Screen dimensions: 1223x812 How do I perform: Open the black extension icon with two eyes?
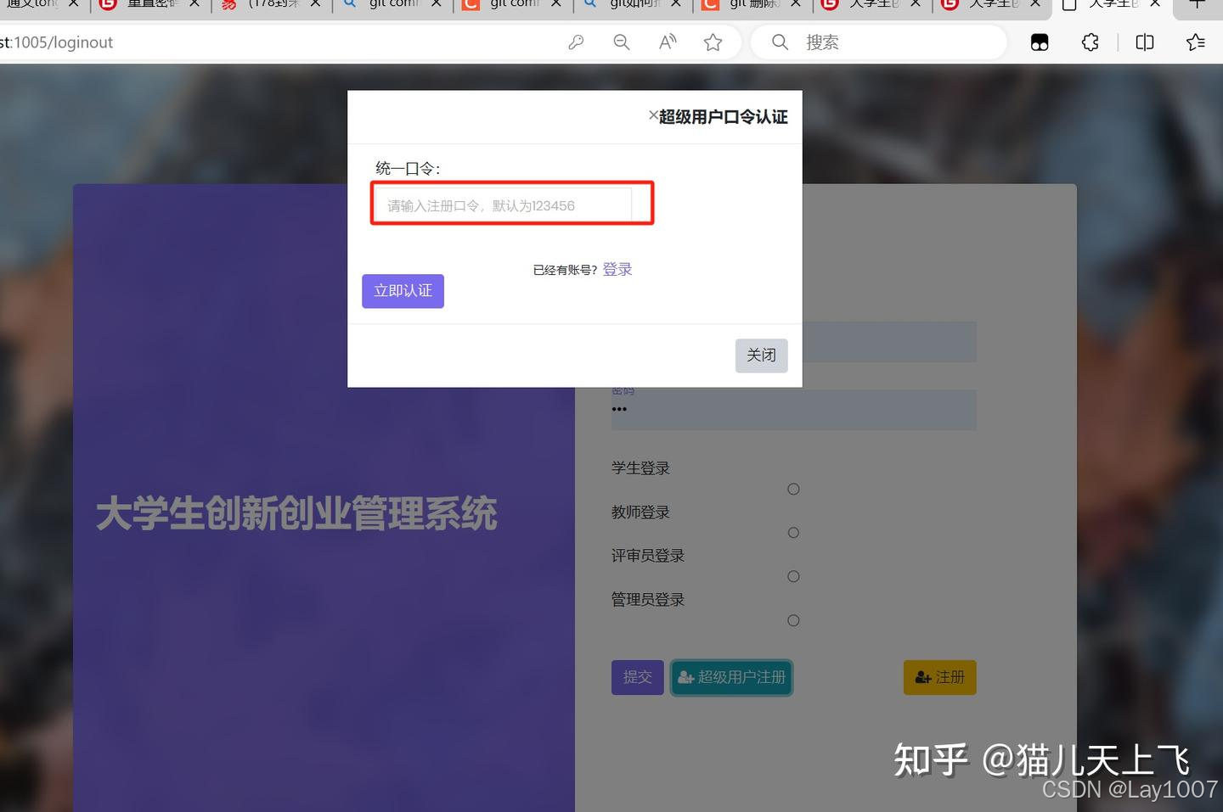(x=1040, y=42)
